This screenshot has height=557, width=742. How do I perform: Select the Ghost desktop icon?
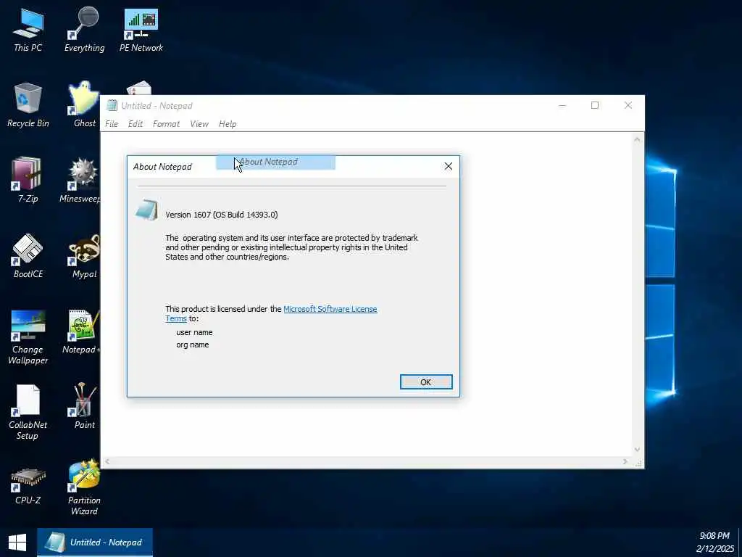point(84,105)
